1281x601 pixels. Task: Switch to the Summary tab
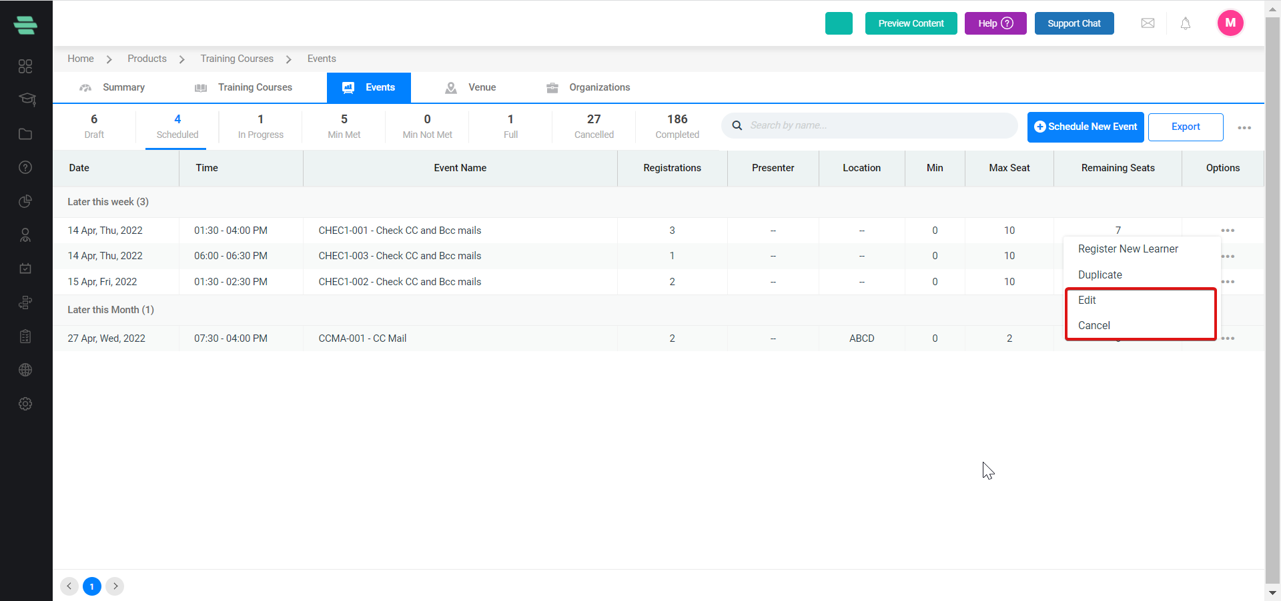point(112,87)
